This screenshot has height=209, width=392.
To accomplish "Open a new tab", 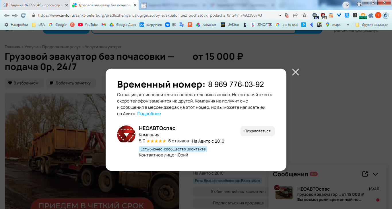I will (143, 5).
